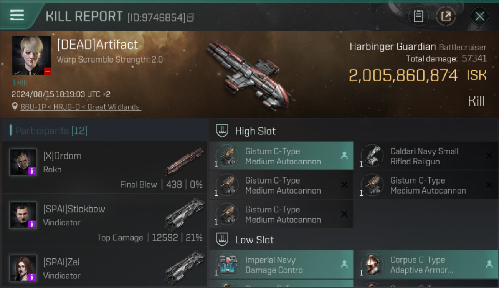Click the Corpus C-Type Adaptive Armor module
The image size is (499, 288).
click(x=429, y=265)
